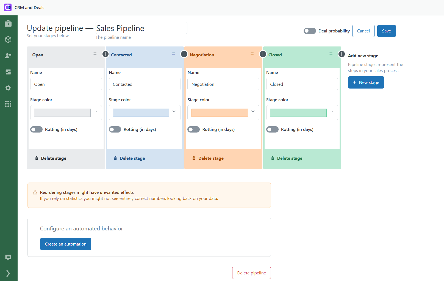Click the New stage button
Image resolution: width=444 pixels, height=281 pixels.
coord(366,82)
